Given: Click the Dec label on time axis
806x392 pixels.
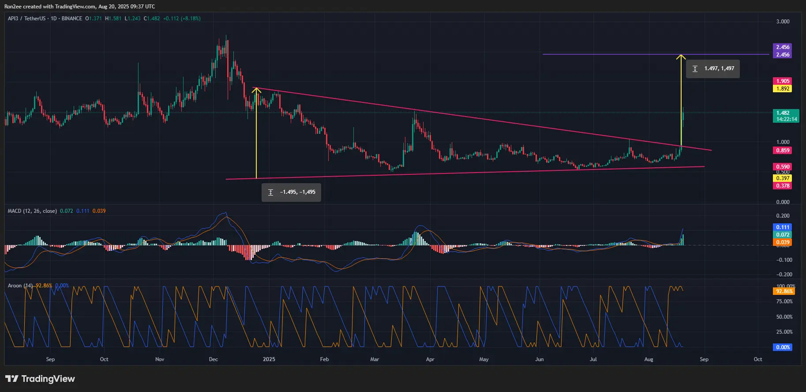Looking at the screenshot, I should tap(213, 359).
